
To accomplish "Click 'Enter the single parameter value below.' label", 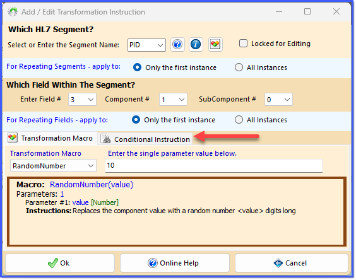I will pos(172,153).
